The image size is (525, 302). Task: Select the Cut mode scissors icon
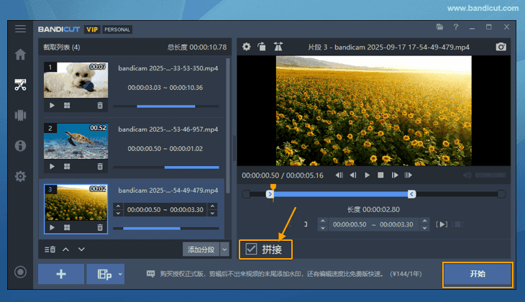20,85
